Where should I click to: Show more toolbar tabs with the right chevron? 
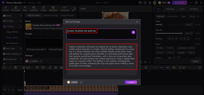pyautogui.click(x=75, y=9)
